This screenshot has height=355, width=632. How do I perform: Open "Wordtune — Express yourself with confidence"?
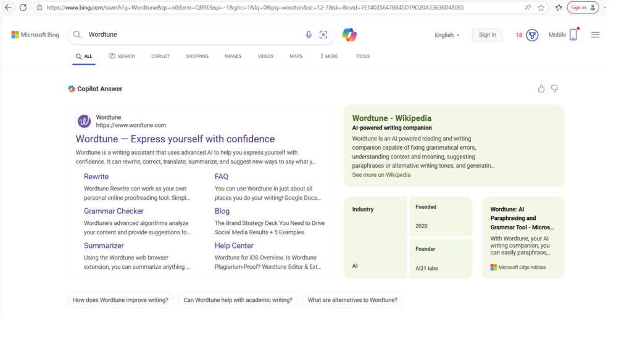(175, 139)
